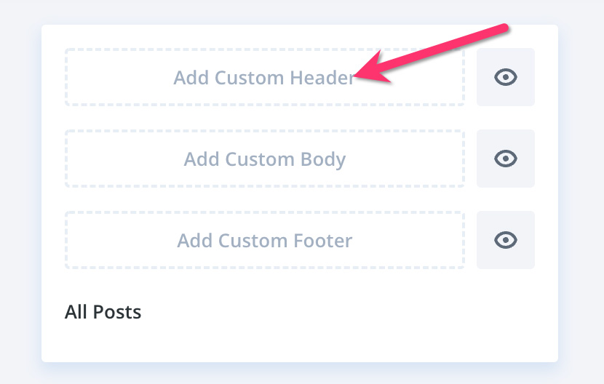
Task: Toggle visibility eye icon for custom body
Action: (505, 159)
